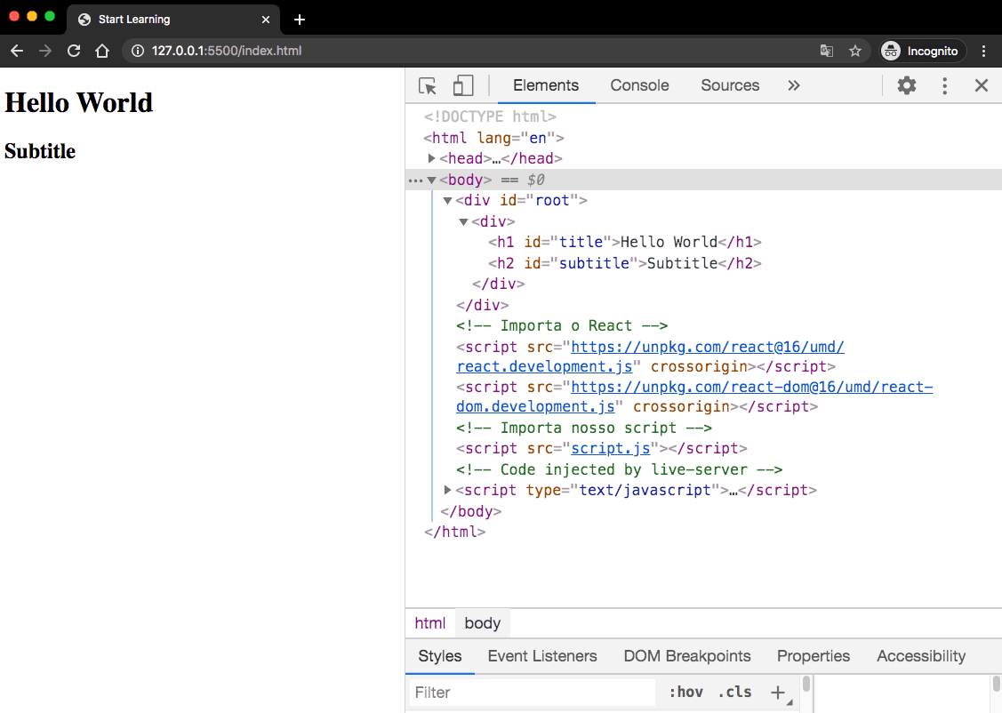This screenshot has width=1002, height=713.
Task: Open the DevTools three-dot customize menu
Action: [x=944, y=85]
